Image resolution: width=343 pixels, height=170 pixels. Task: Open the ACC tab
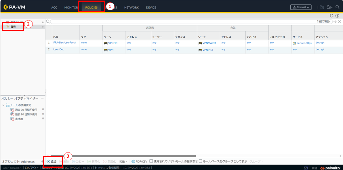[54, 7]
